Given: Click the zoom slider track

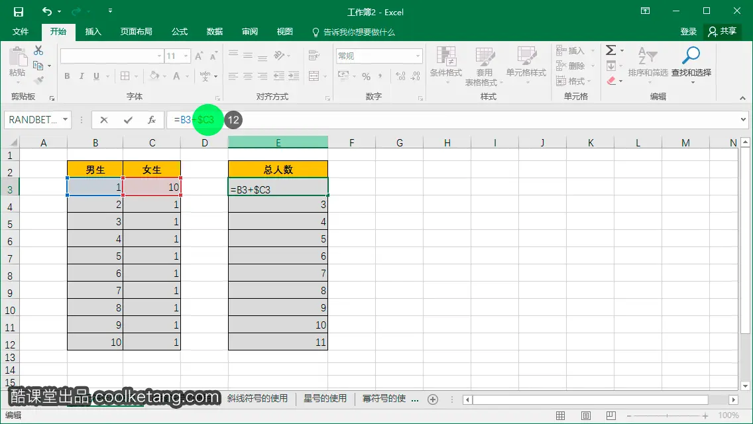Looking at the screenshot, I should tap(667, 416).
